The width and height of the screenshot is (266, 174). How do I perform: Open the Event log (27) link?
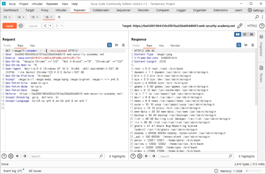coord(13,171)
